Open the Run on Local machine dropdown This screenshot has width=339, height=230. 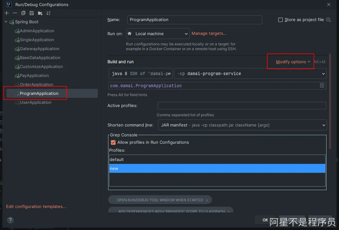pyautogui.click(x=158, y=34)
